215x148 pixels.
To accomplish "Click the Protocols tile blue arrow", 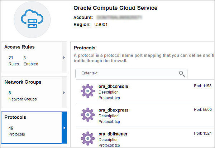I will (x=64, y=128).
